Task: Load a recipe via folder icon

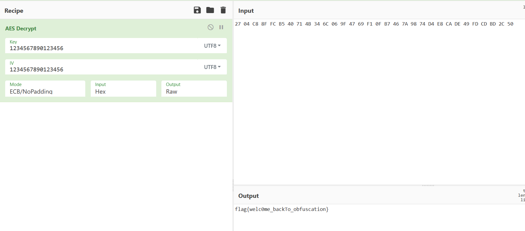Action: (210, 10)
